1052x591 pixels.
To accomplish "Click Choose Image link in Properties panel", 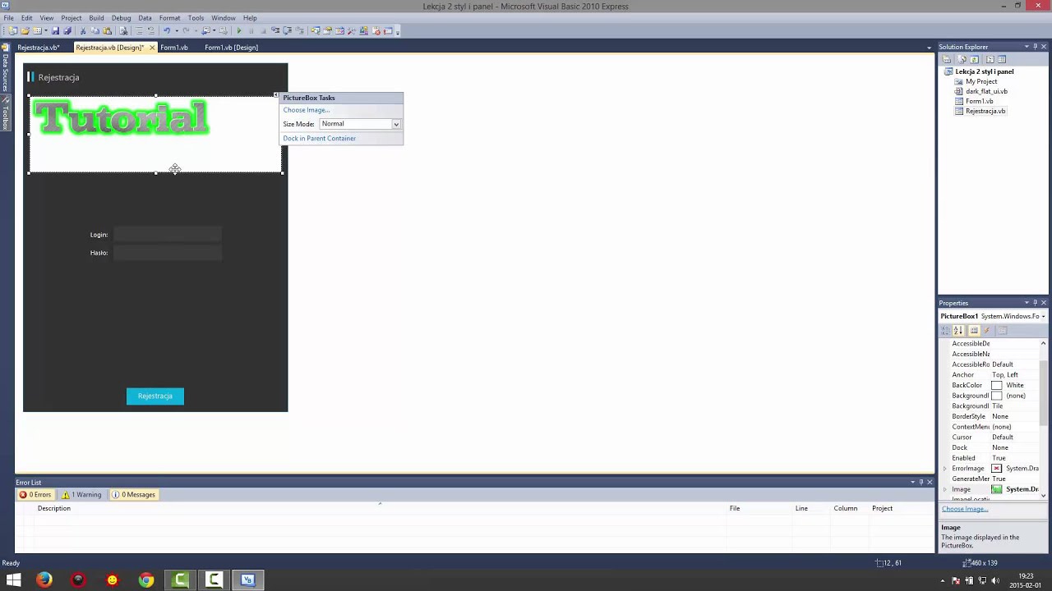I will [x=964, y=509].
